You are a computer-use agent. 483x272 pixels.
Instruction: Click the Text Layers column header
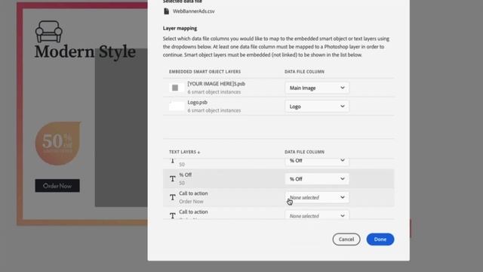[x=184, y=152]
